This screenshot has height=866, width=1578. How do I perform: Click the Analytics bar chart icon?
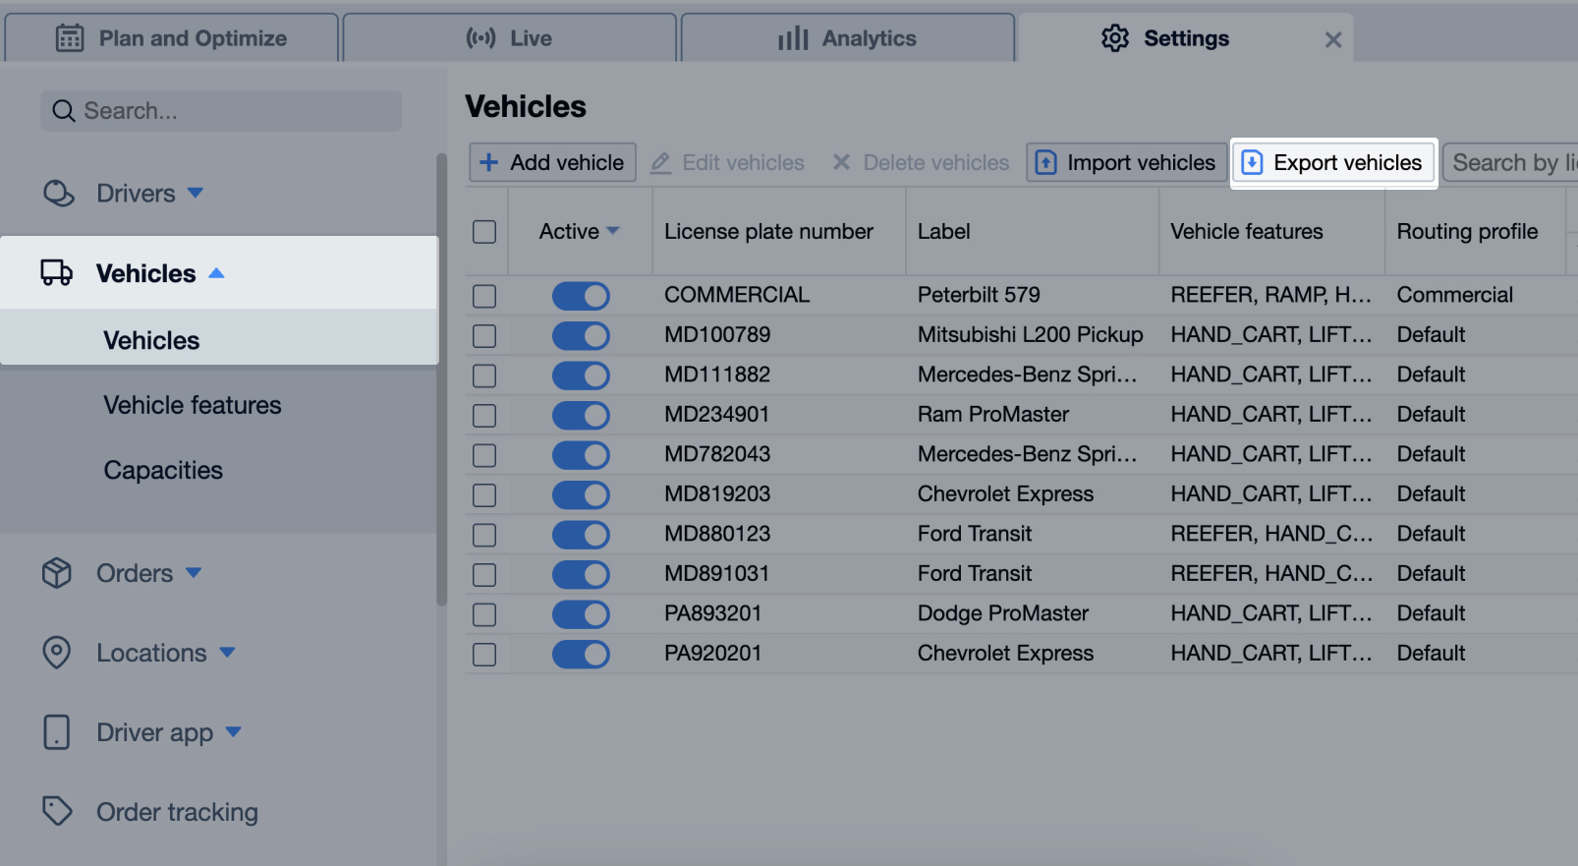pos(793,38)
